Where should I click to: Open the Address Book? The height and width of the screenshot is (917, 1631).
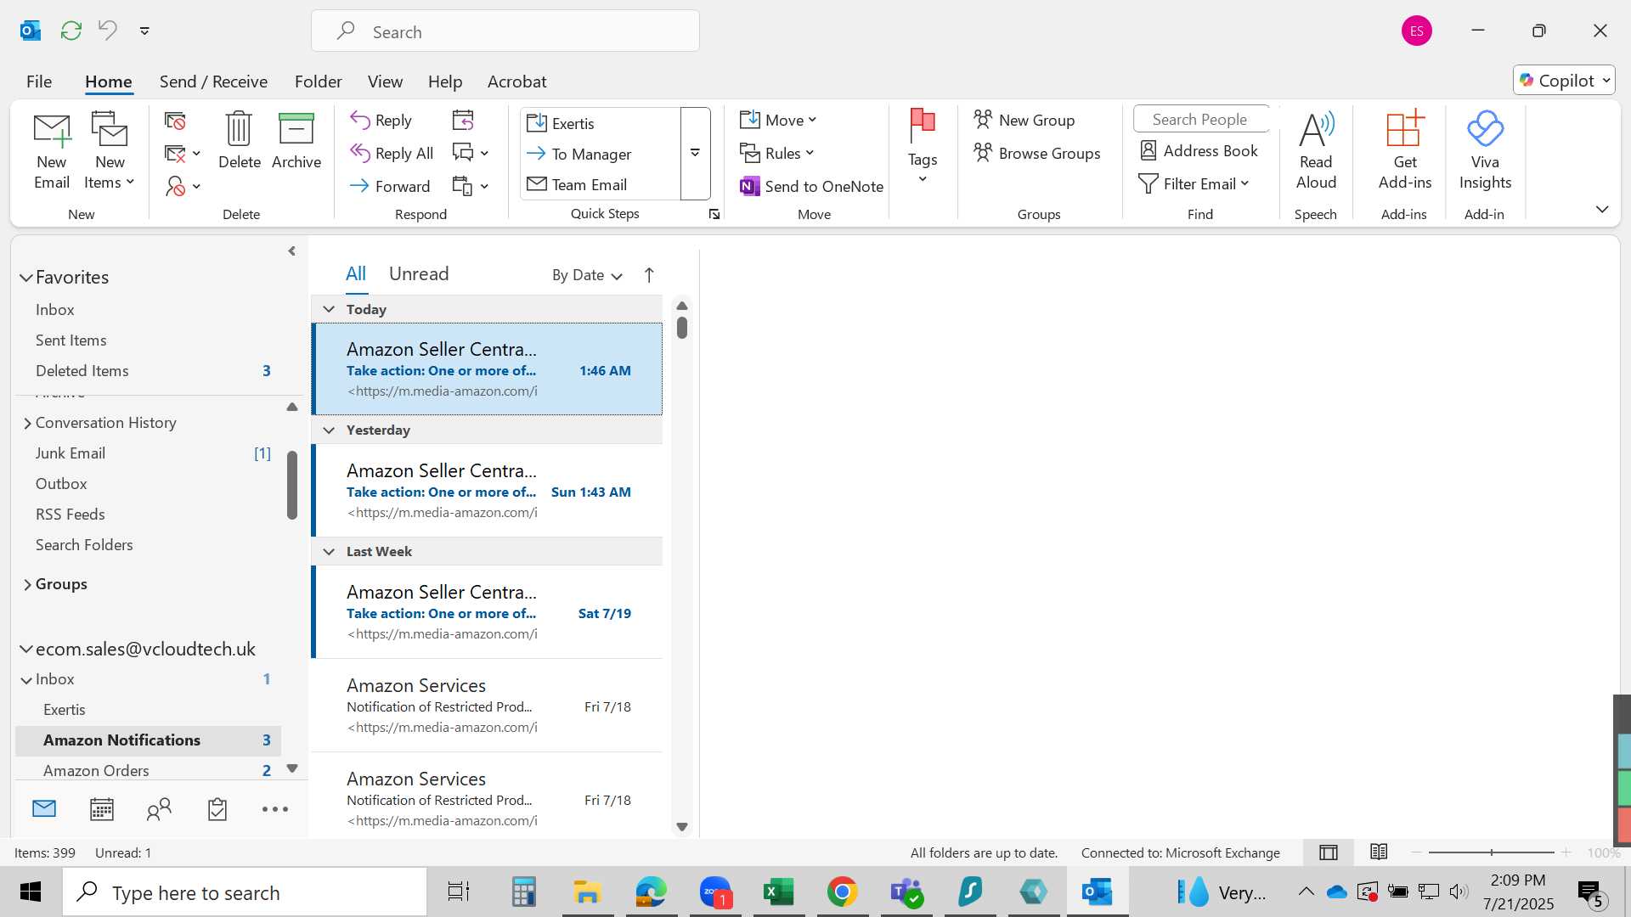(1199, 151)
